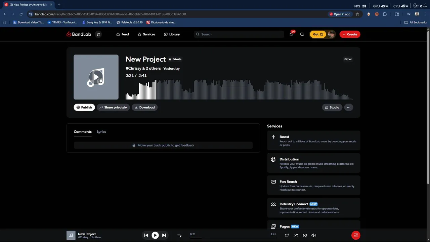430x242 pixels.
Task: Click the bottom player play button
Action: tap(155, 235)
